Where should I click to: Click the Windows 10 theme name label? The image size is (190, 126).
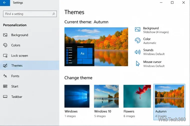103,111
